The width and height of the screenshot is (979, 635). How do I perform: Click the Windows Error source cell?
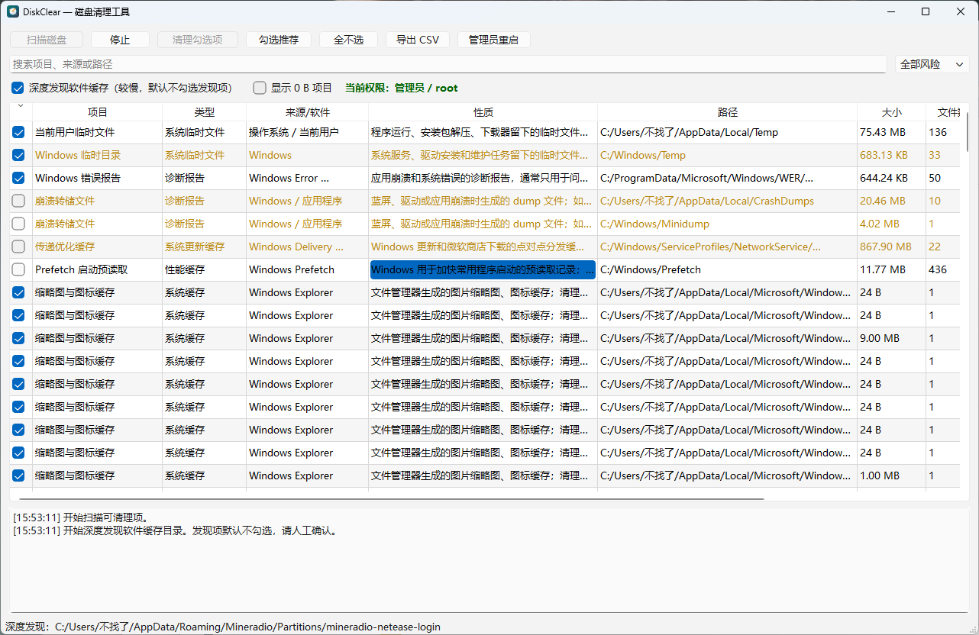[308, 178]
